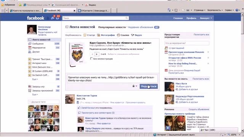Open the Чат (109) bar
This screenshot has height=137, width=244.
point(219,130)
